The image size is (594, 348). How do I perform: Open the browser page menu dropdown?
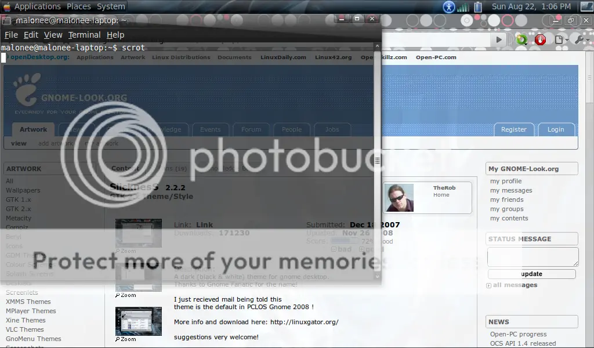click(562, 40)
